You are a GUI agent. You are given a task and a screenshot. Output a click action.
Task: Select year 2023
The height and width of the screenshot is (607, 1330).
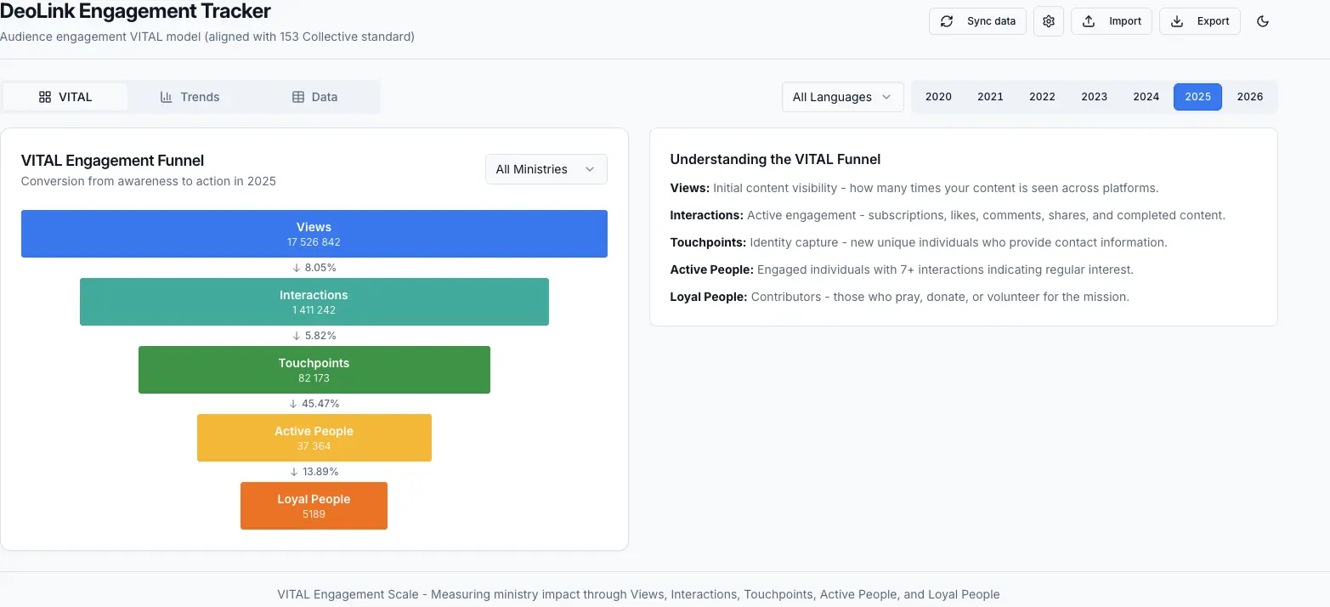(1094, 97)
